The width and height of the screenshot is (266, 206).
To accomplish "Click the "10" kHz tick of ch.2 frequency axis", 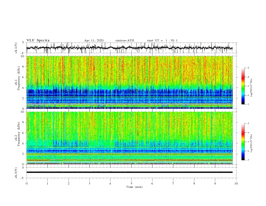I will (23, 112).
